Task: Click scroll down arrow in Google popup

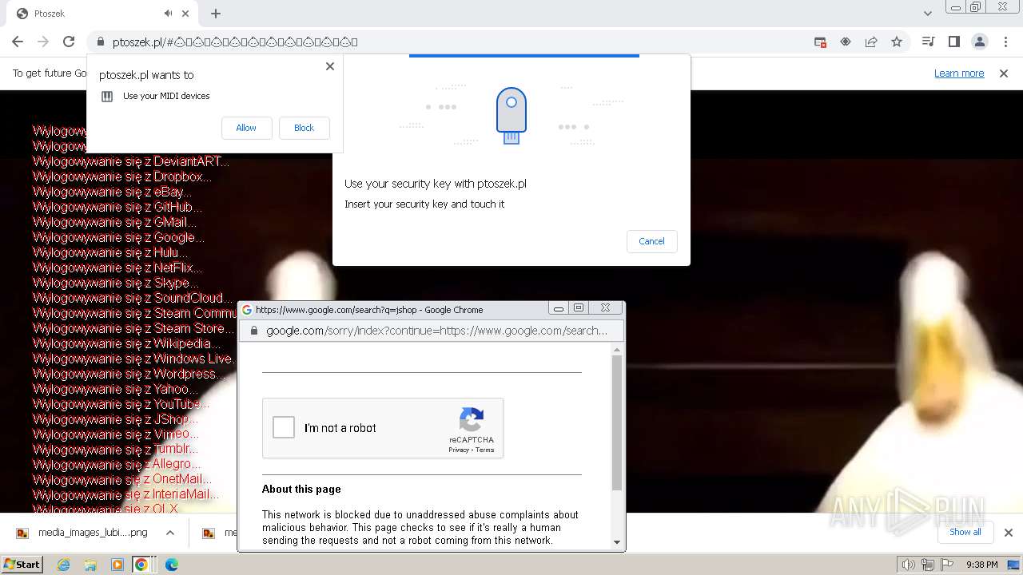Action: click(x=616, y=541)
